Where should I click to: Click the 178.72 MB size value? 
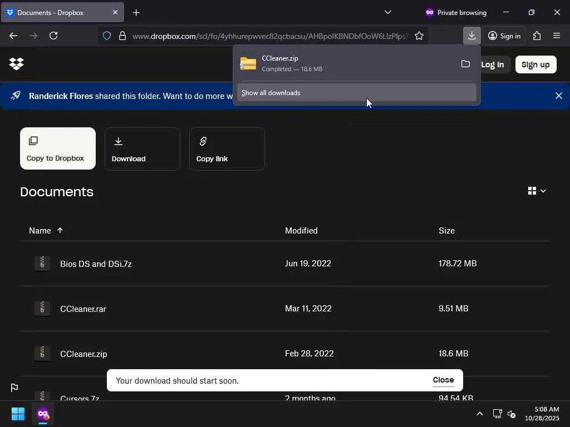458,263
